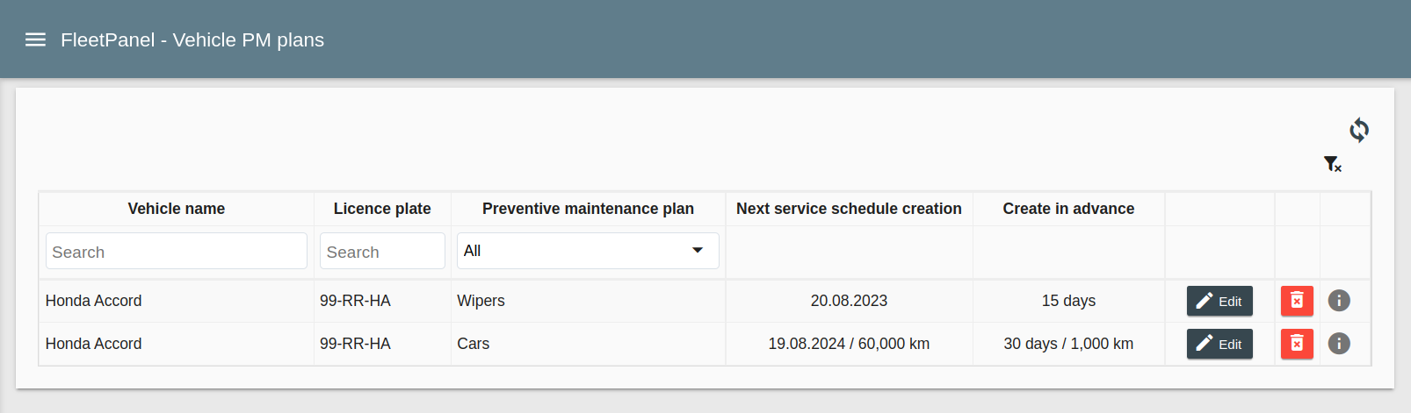Click the 19.08.2024 / 60,000 km cell
The image size is (1411, 413).
(849, 344)
